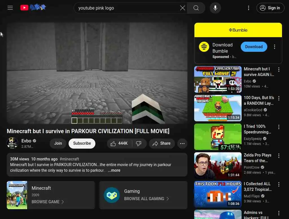Download the Bumble app
The image size is (289, 219).
pos(254,47)
